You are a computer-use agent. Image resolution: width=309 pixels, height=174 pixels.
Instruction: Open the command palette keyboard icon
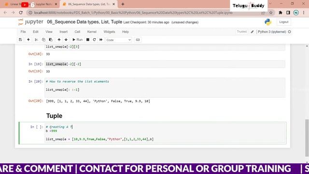click(x=138, y=40)
